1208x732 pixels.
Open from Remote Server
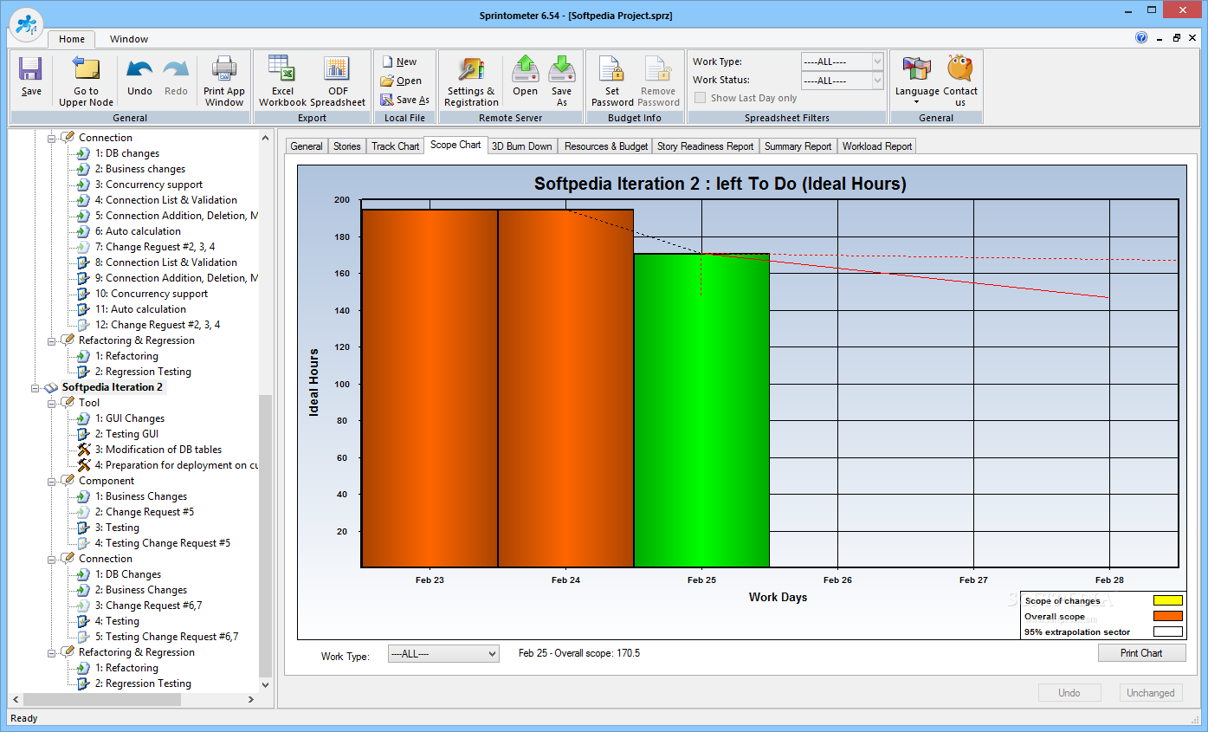tap(525, 76)
